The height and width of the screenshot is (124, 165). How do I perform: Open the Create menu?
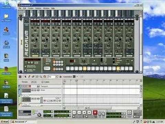tap(31, 8)
